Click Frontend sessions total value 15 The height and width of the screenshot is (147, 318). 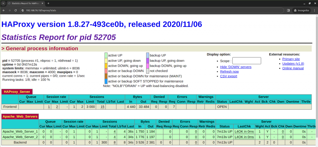pyautogui.click(x=102, y=107)
